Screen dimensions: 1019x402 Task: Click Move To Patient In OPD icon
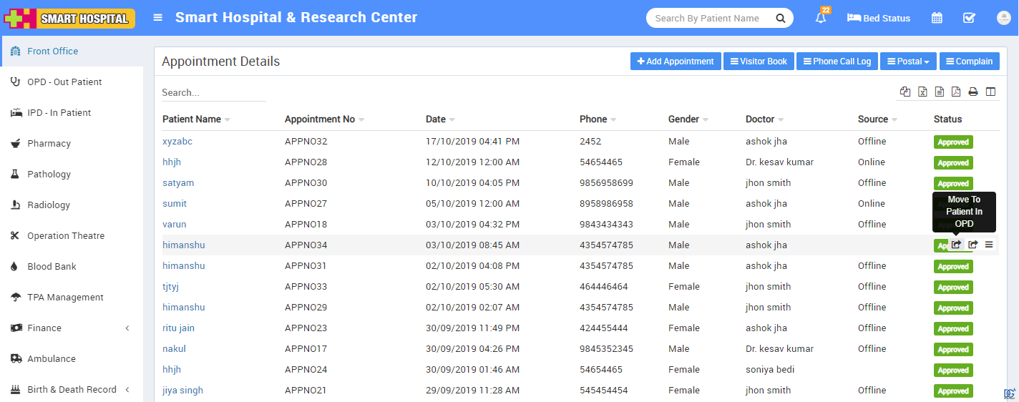point(956,245)
